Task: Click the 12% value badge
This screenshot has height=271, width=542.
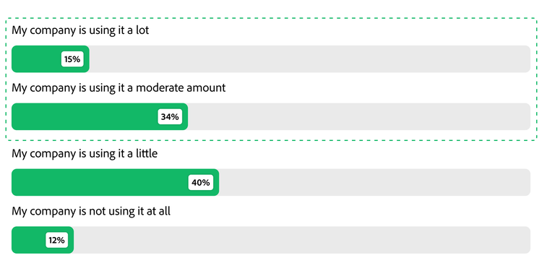Action: pos(56,240)
